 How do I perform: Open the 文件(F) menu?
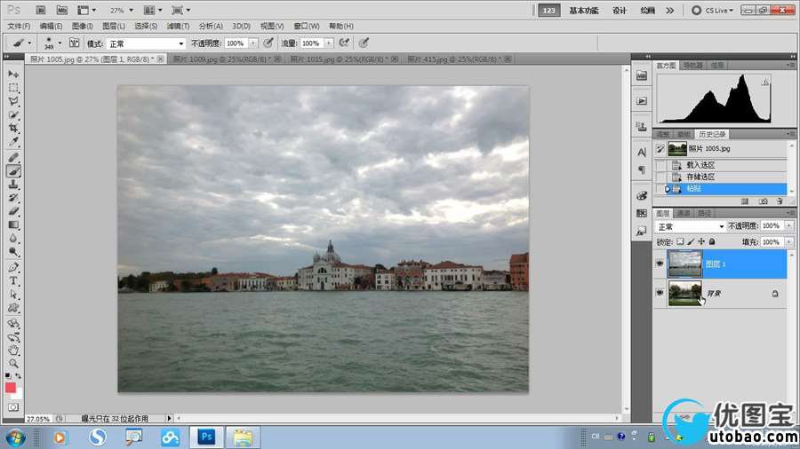pos(19,26)
